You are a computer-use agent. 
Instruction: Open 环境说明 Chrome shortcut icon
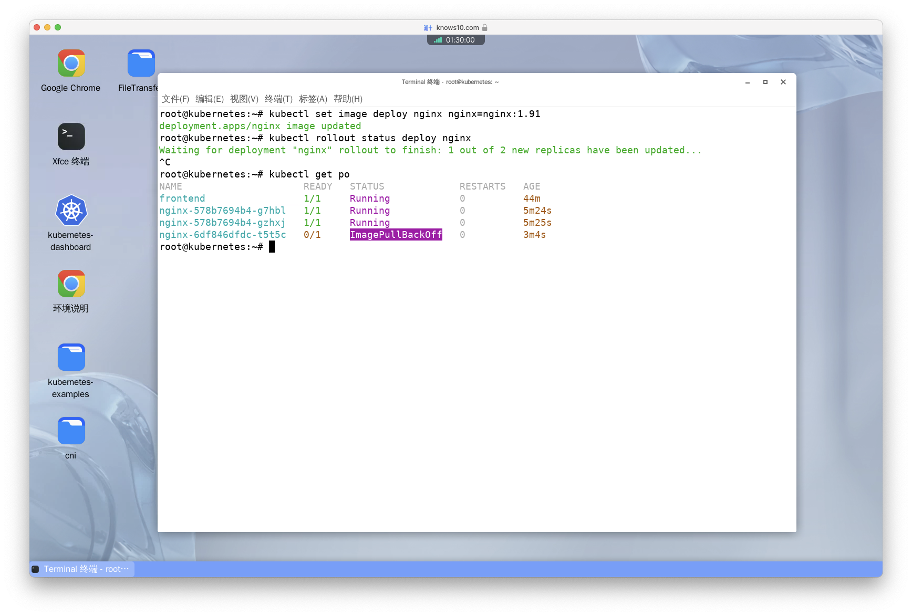point(71,284)
